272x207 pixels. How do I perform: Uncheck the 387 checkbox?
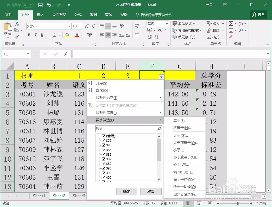pyautogui.click(x=104, y=159)
